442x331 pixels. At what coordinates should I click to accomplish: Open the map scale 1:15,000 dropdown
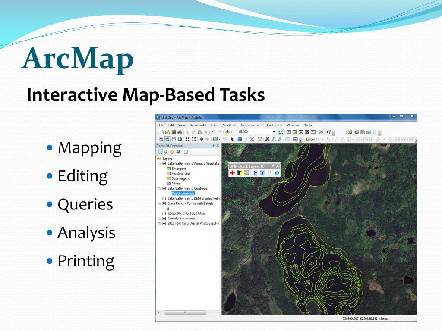tap(274, 132)
